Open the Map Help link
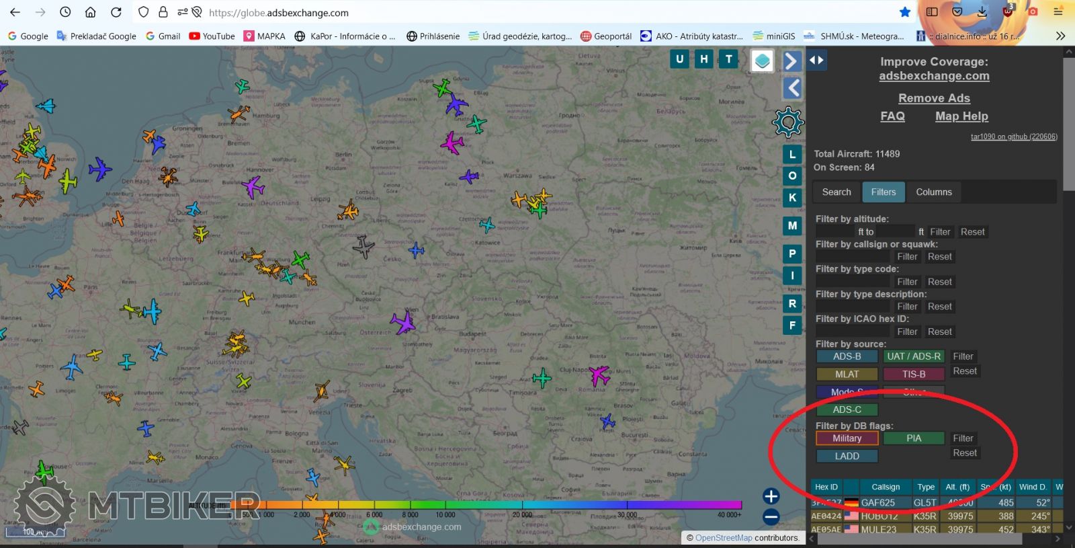Viewport: 1075px width, 548px height. pyautogui.click(x=961, y=116)
